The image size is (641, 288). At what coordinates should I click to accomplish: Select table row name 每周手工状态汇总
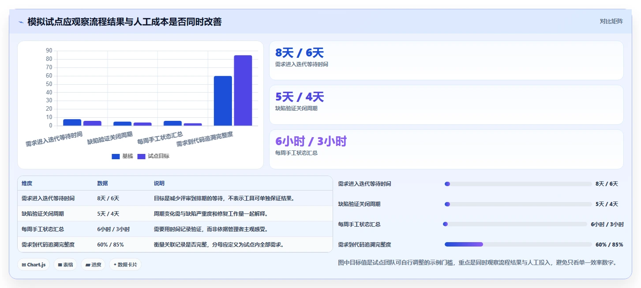[x=43, y=229]
